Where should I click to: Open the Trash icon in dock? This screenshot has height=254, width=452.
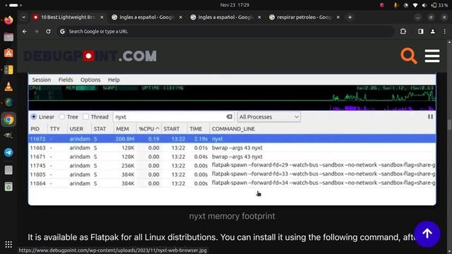8,186
